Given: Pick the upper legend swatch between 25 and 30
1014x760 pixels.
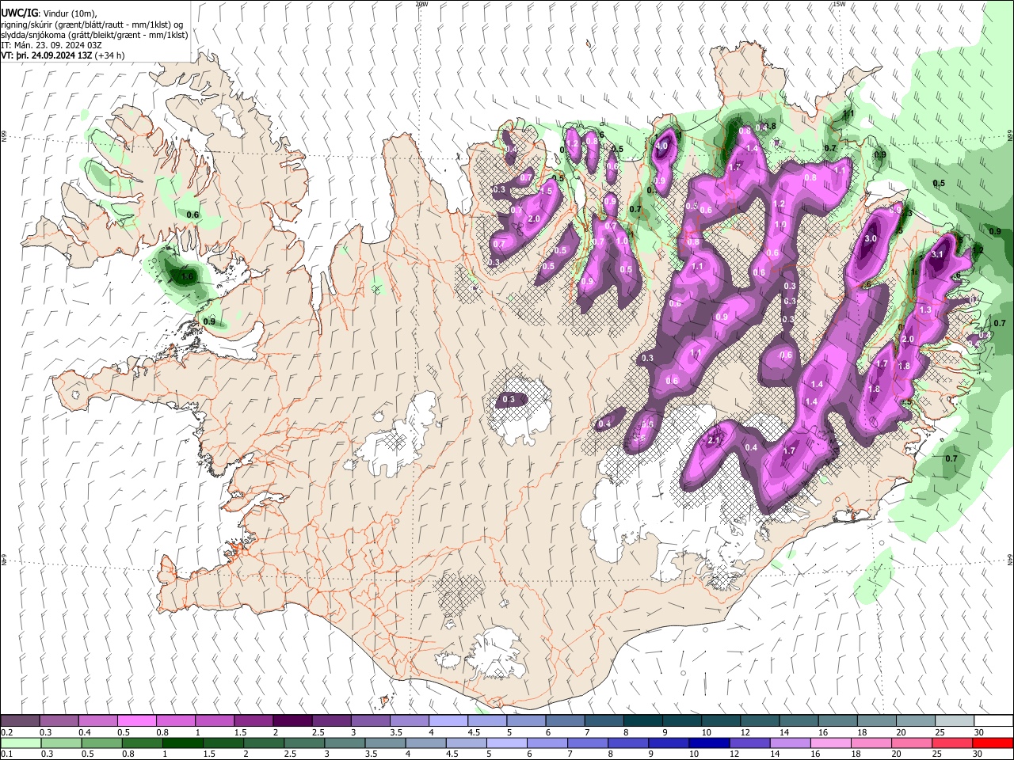Looking at the screenshot, I should click(953, 721).
